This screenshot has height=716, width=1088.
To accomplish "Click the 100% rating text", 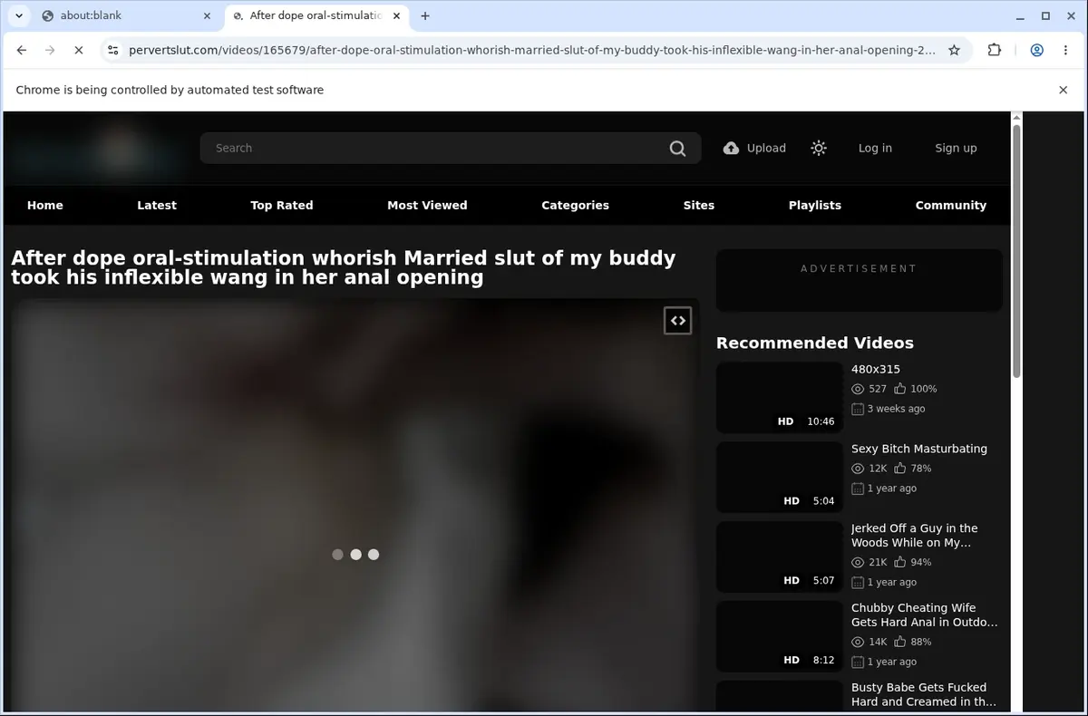I will point(923,389).
